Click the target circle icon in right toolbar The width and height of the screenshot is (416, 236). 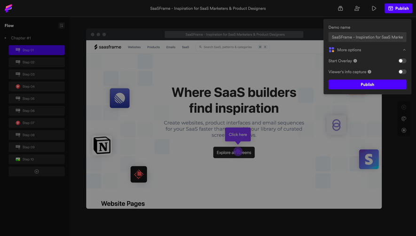tap(404, 130)
